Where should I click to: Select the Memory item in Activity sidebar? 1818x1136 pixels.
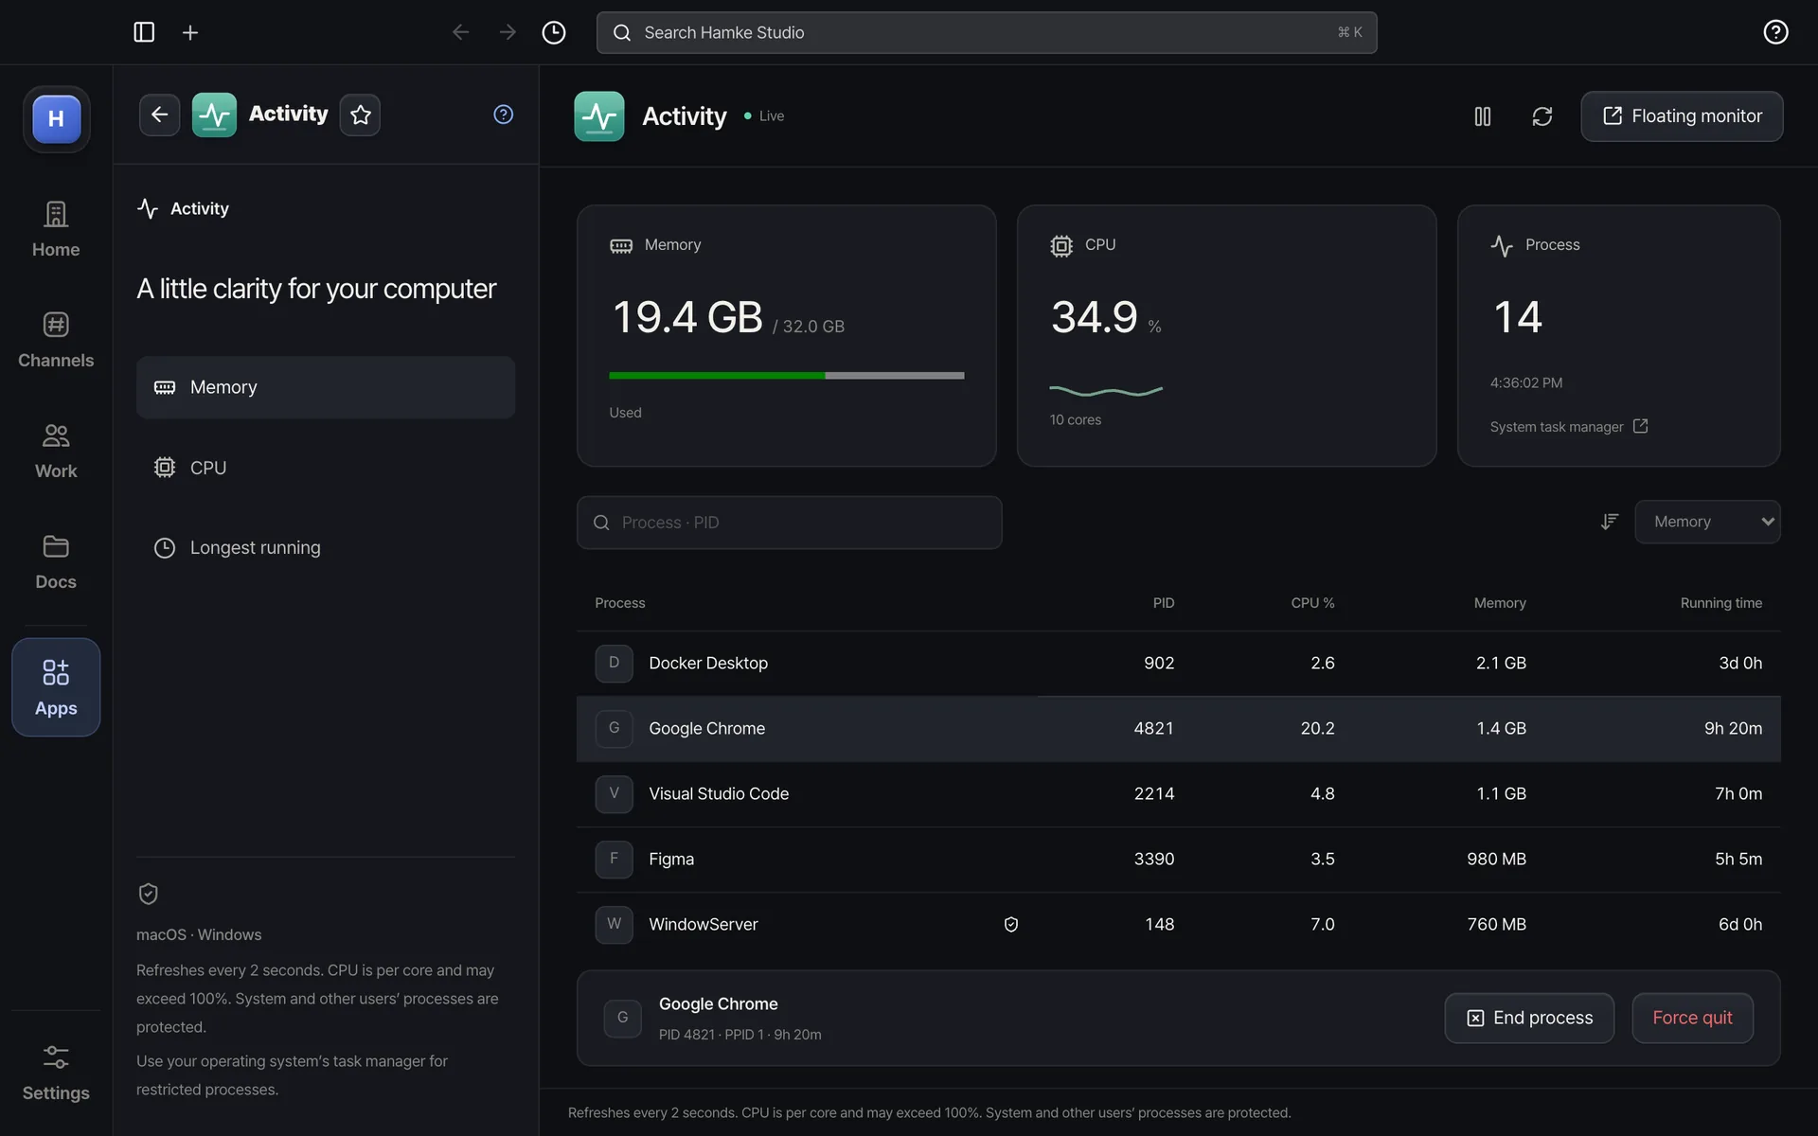326,387
